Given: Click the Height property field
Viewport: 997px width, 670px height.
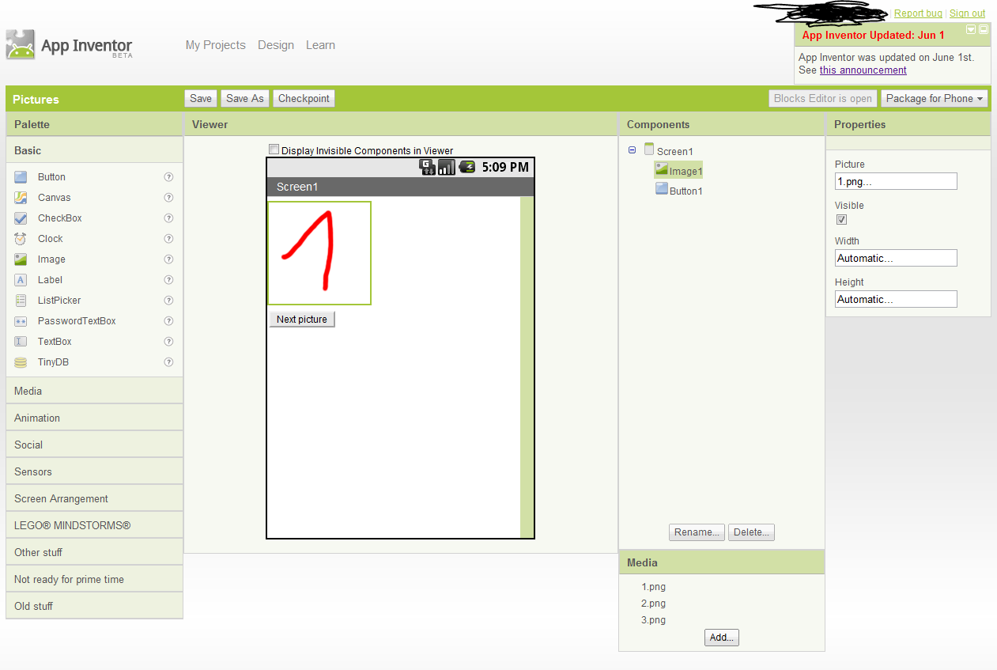Looking at the screenshot, I should click(x=896, y=299).
